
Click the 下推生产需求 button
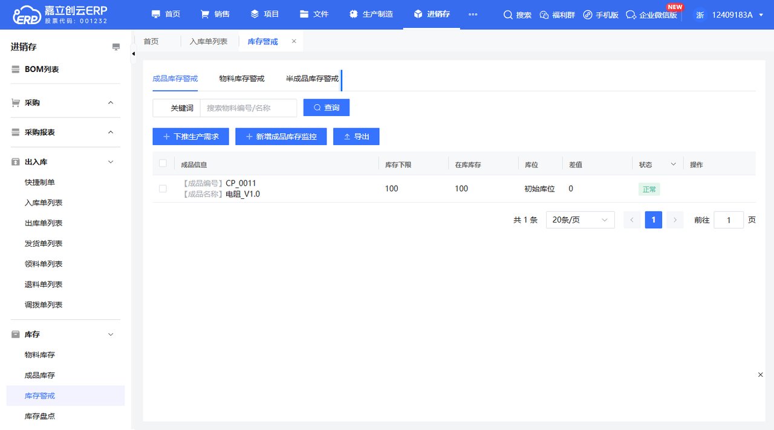coord(190,137)
